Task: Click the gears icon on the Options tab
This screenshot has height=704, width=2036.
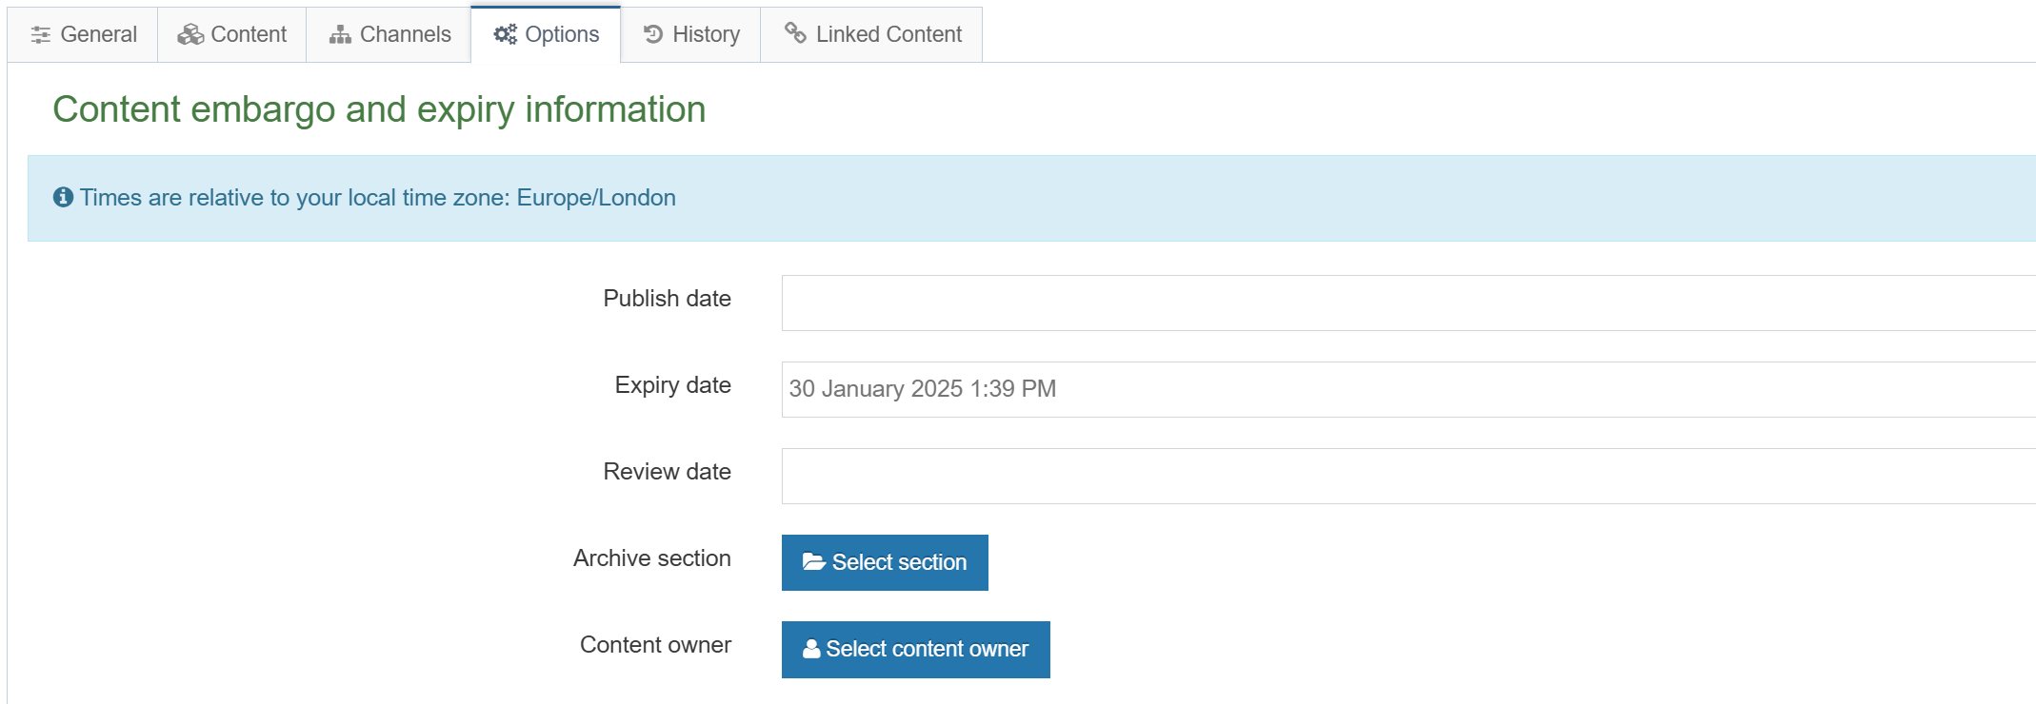Action: point(505,35)
